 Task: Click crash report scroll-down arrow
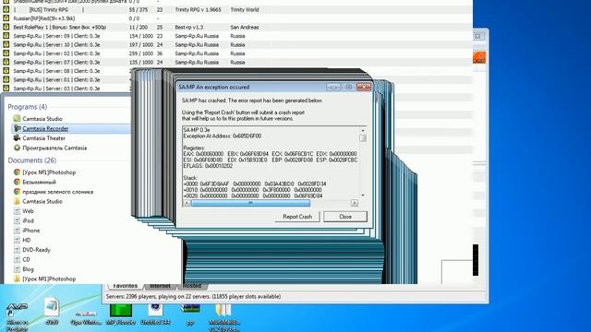(363, 196)
